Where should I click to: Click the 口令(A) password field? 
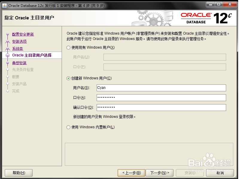click(161, 98)
